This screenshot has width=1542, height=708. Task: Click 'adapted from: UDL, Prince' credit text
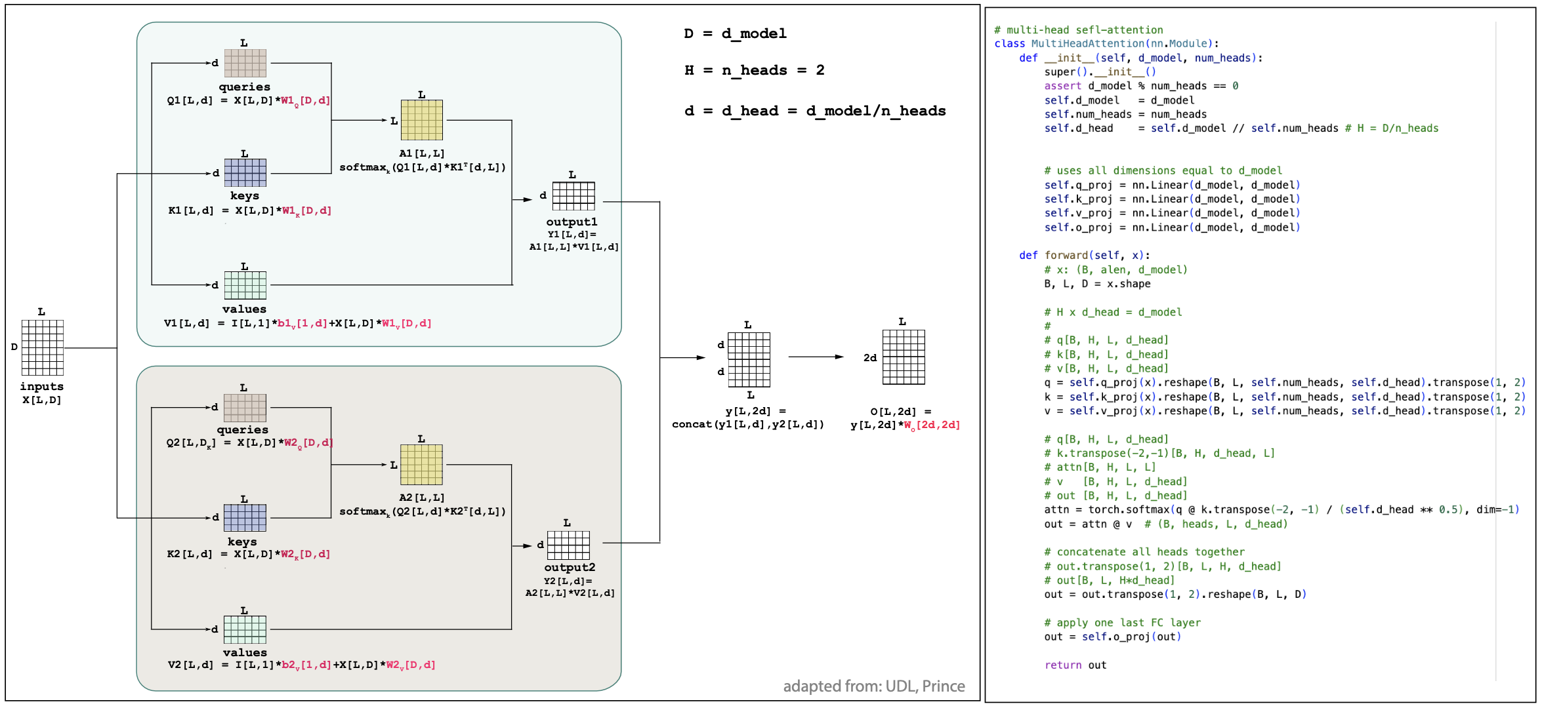tap(873, 686)
